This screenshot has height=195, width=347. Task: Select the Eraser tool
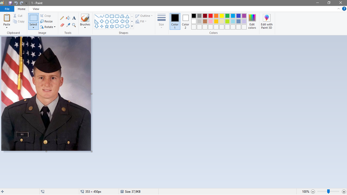click(x=62, y=25)
